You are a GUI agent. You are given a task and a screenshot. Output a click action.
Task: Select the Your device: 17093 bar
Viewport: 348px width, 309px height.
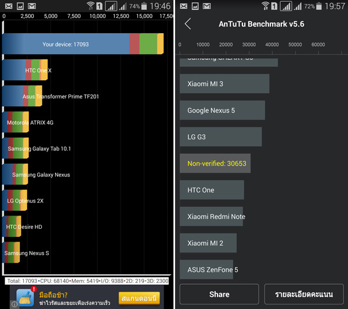point(83,44)
